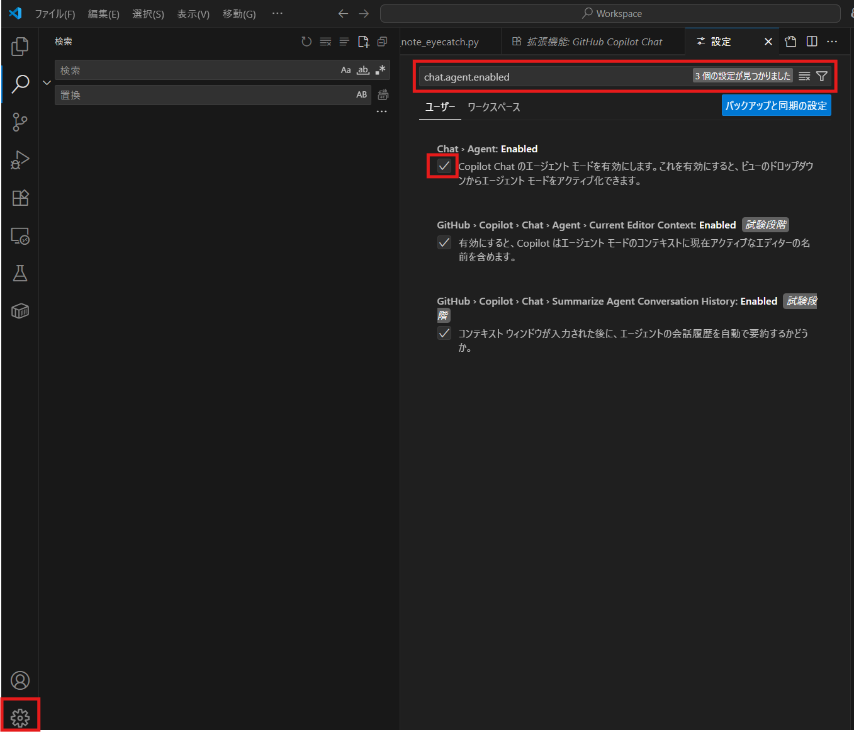The height and width of the screenshot is (732, 854).
Task: Go forward in navigation history
Action: click(x=364, y=13)
